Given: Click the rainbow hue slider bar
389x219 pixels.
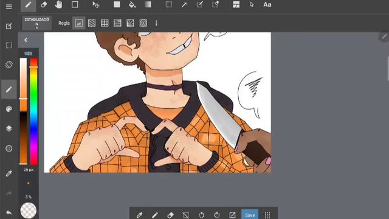Looking at the screenshot, I should [x=34, y=111].
